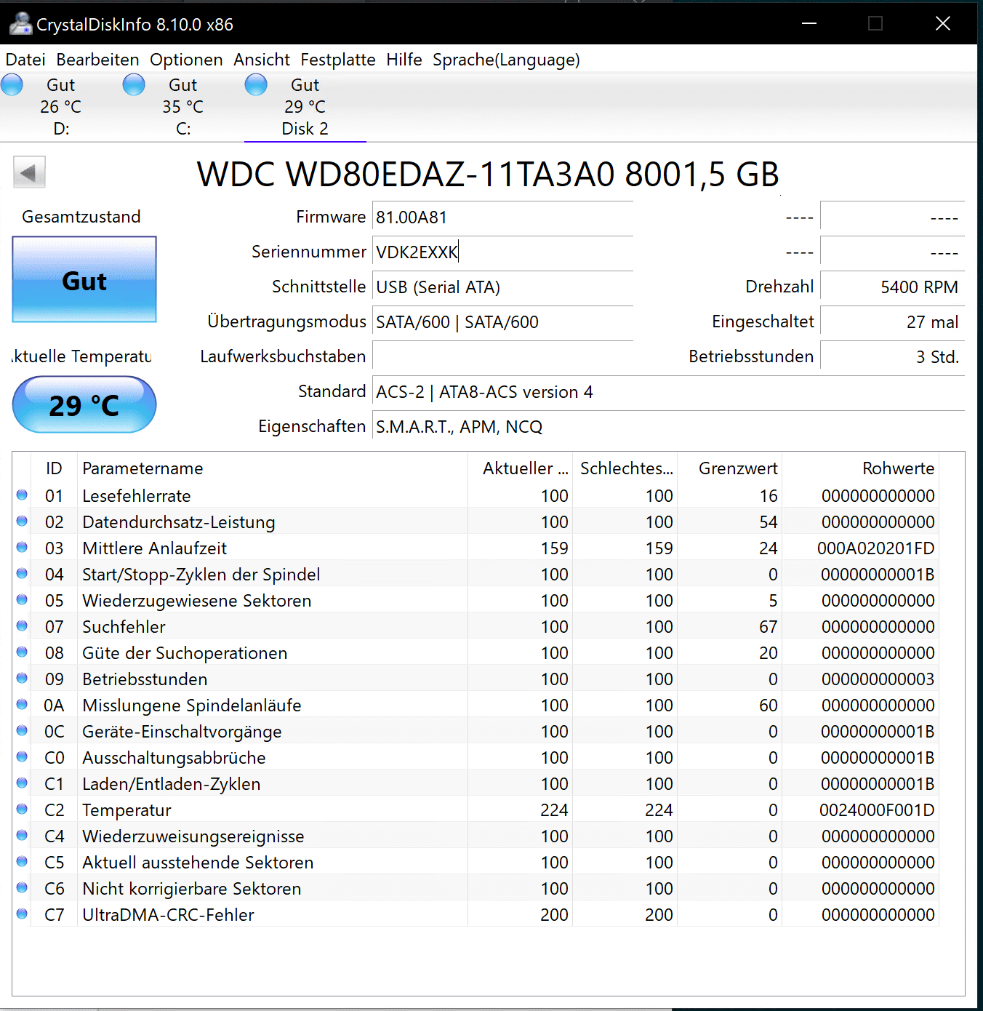983x1011 pixels.
Task: Click the blue health orb for Disk 2
Action: click(x=256, y=85)
